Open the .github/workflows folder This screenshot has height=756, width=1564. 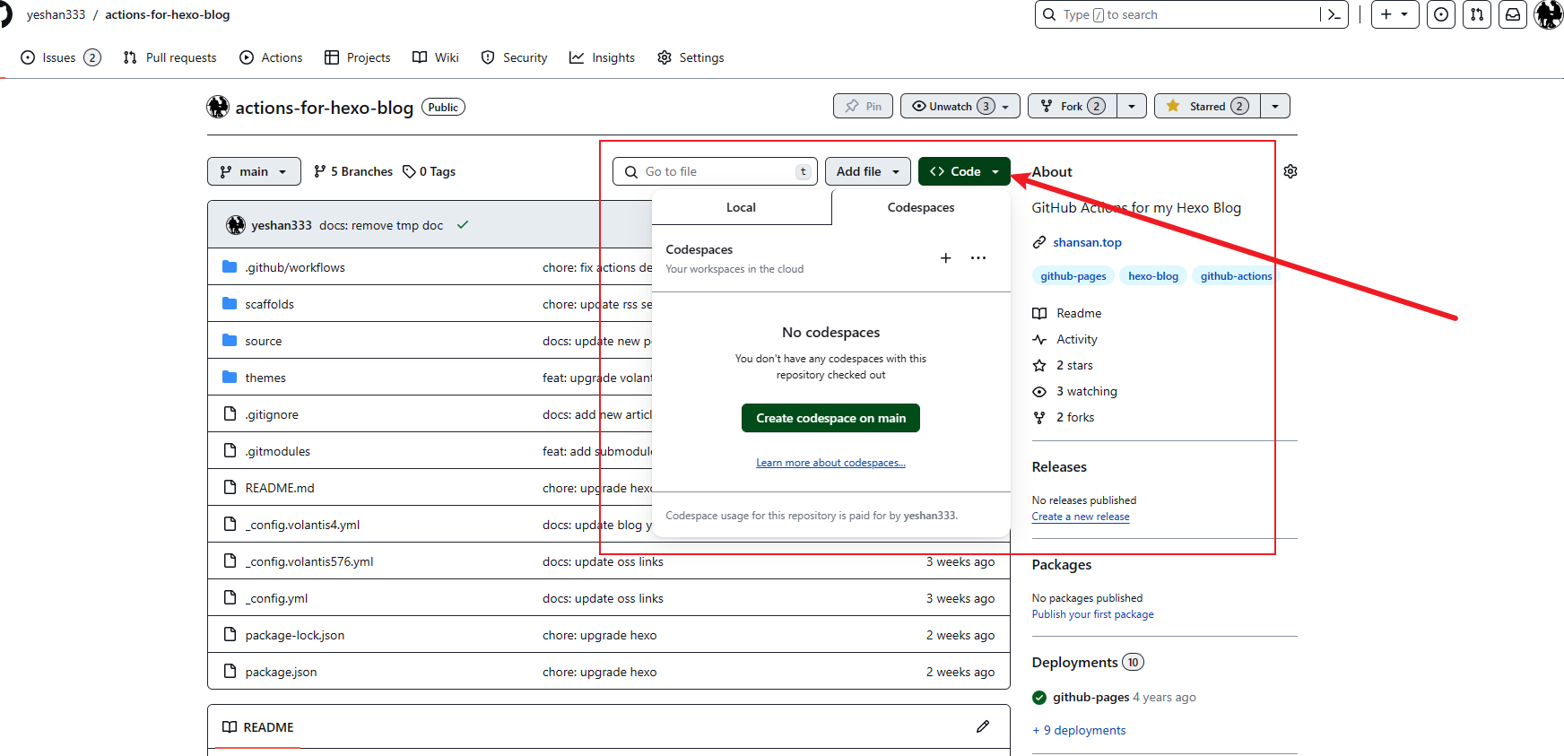(295, 267)
